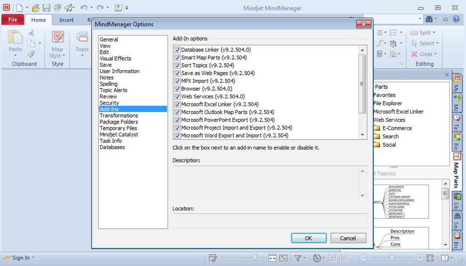This screenshot has width=466, height=266.
Task: Uncheck Microsoft Excel Linker add-in
Action: pyautogui.click(x=177, y=104)
